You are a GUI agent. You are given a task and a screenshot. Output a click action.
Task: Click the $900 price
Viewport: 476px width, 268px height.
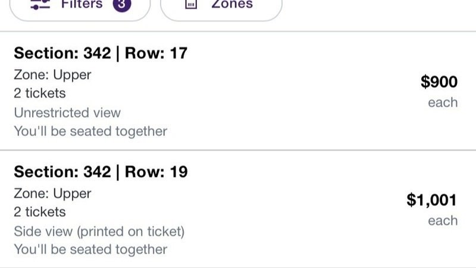(439, 82)
